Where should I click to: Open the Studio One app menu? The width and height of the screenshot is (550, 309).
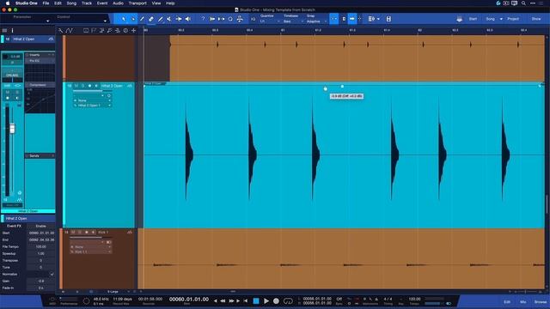tap(27, 3)
